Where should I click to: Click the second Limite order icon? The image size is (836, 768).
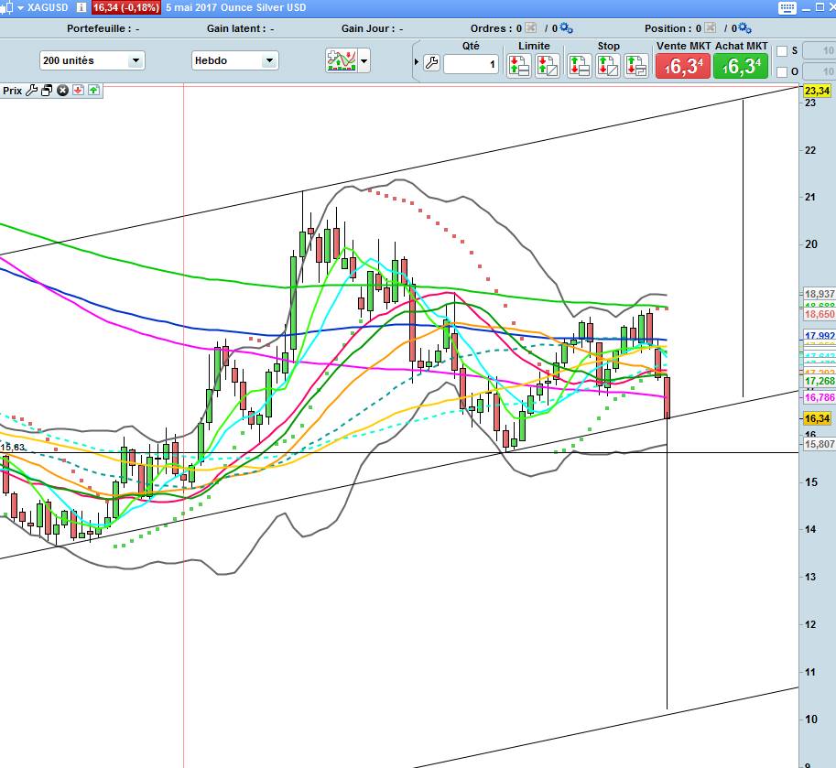click(547, 66)
